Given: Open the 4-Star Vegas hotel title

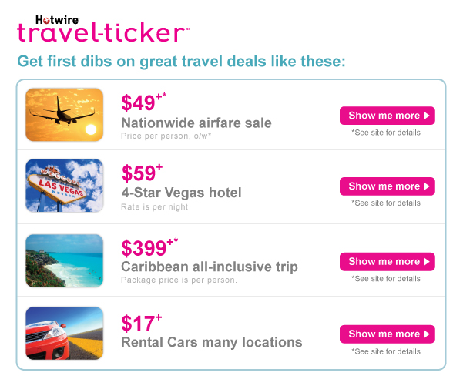Looking at the screenshot, I should (x=181, y=193).
